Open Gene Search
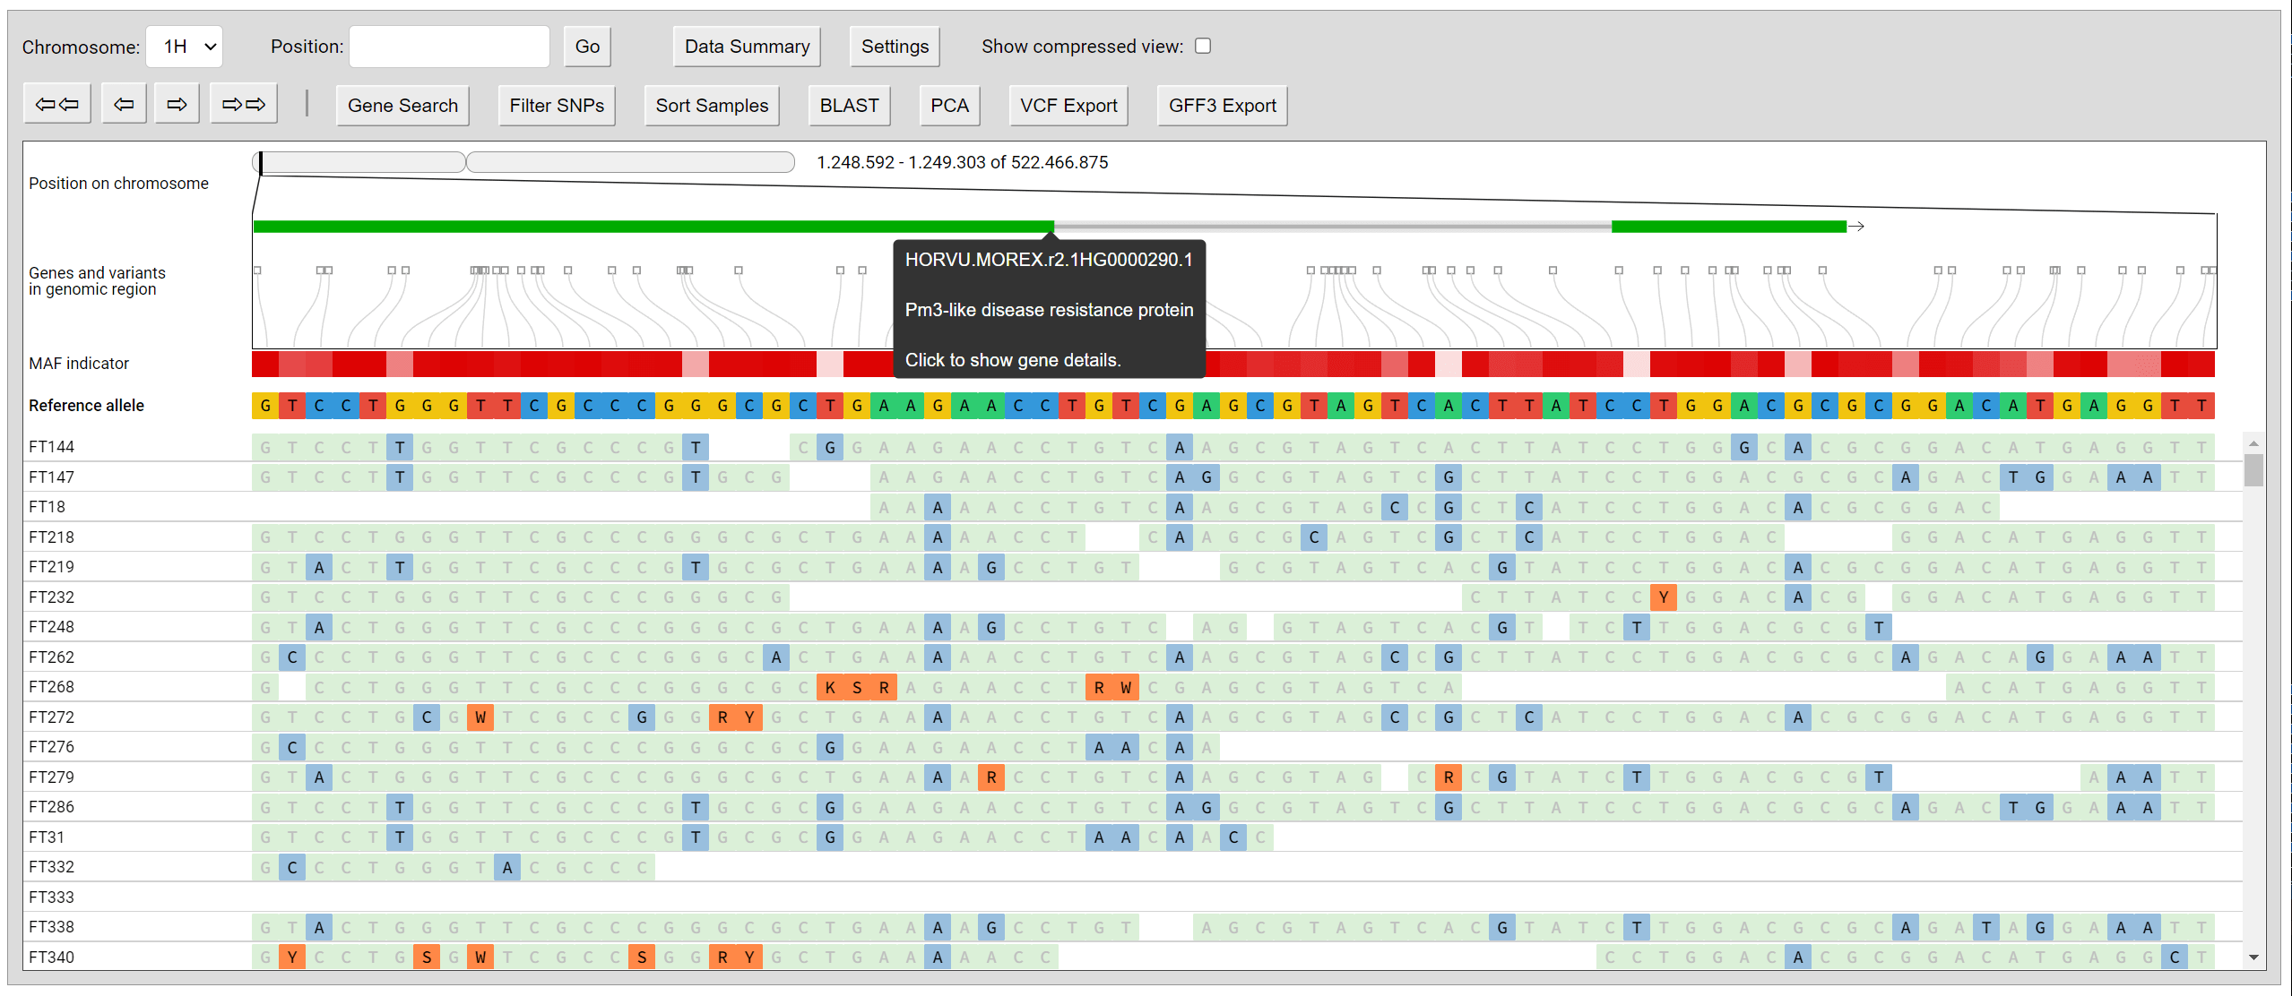The width and height of the screenshot is (2292, 996). coord(402,106)
